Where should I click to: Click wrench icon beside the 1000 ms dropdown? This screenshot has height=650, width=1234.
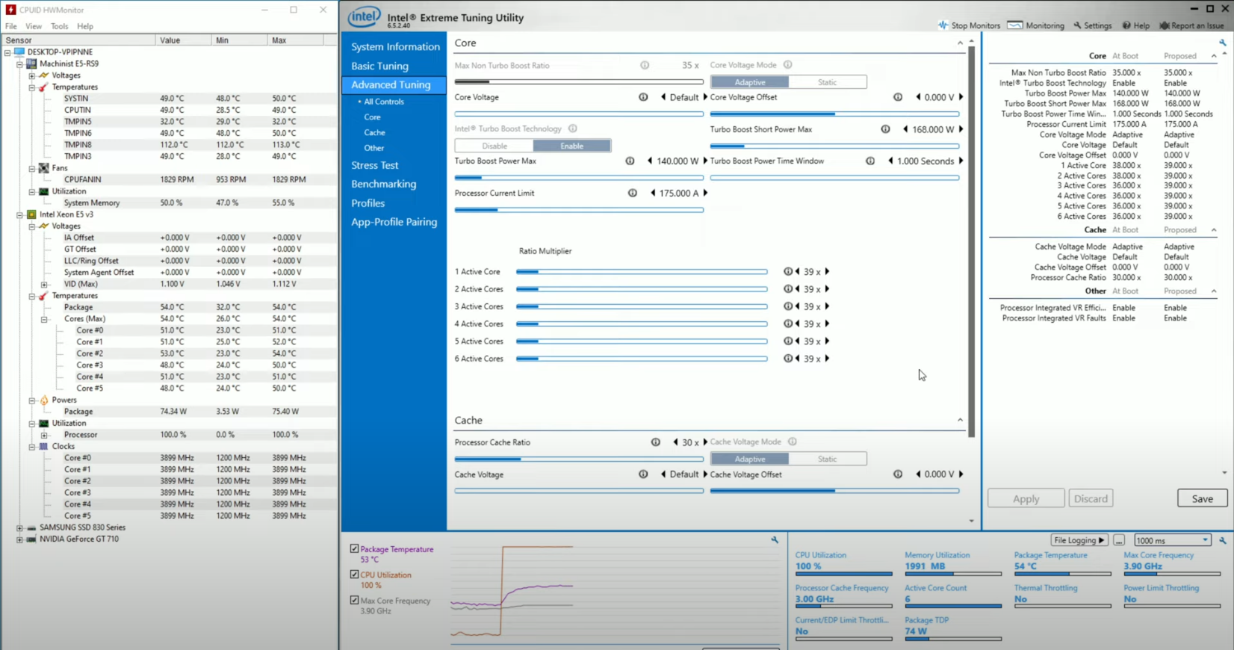tap(1223, 540)
